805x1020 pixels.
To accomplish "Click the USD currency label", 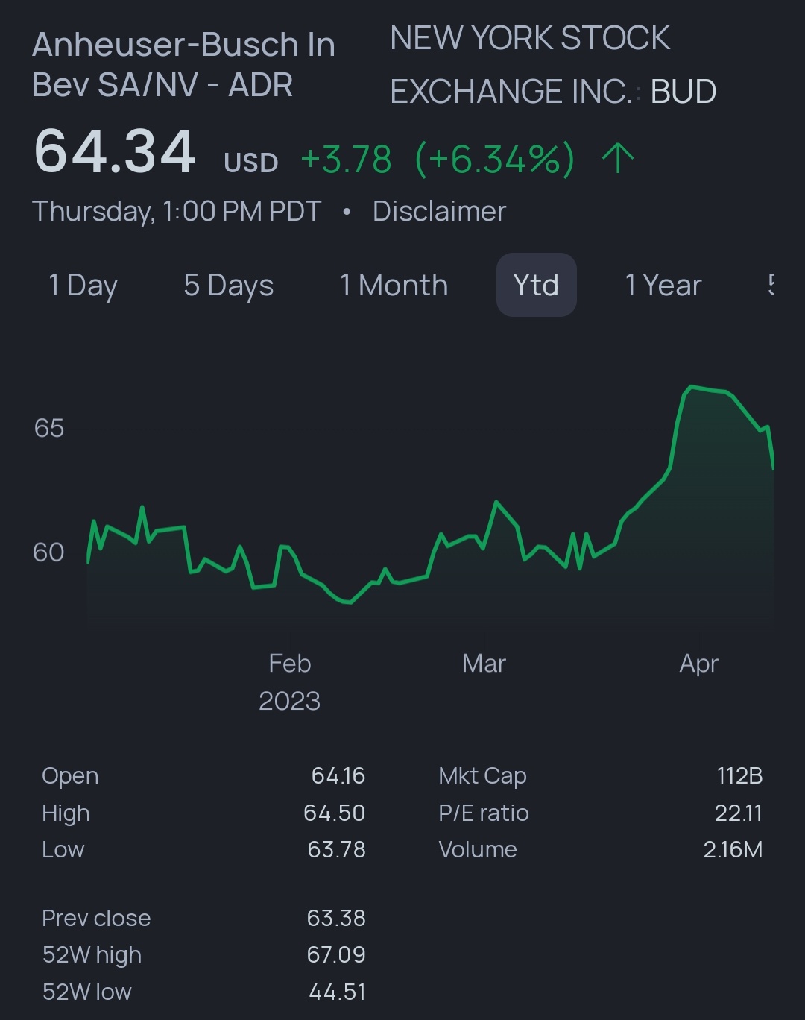I will 251,163.
